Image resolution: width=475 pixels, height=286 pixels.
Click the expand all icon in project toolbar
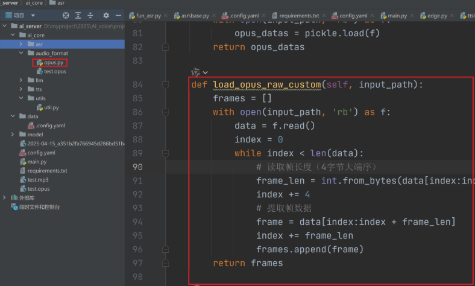[x=78, y=16]
